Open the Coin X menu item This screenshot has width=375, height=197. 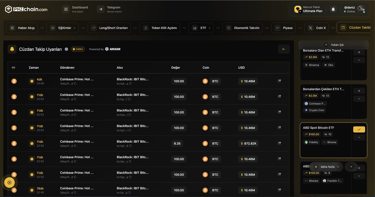317,28
